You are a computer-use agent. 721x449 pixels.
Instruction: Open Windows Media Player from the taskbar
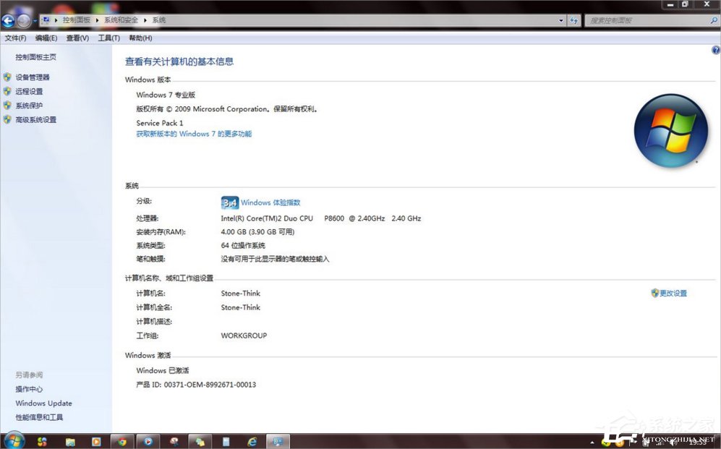click(x=148, y=441)
